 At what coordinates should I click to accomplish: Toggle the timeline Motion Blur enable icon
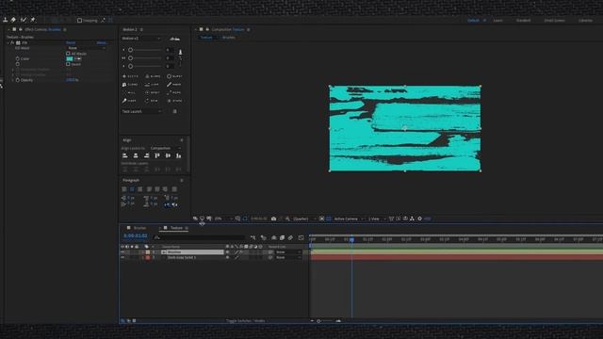(x=290, y=237)
